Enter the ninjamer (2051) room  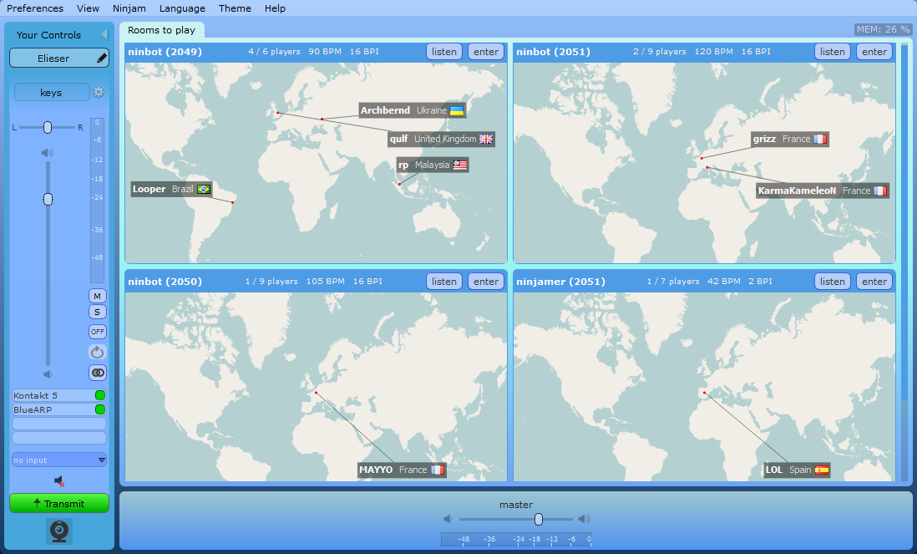coord(874,282)
